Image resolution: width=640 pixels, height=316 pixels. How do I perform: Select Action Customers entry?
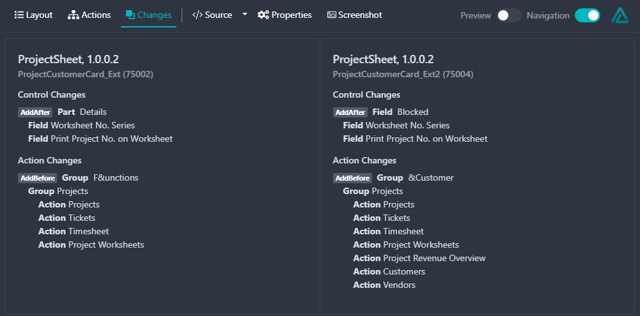389,271
